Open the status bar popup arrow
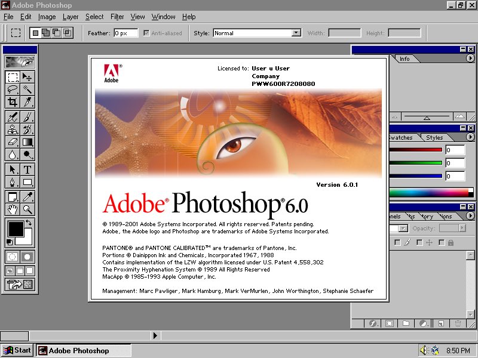The width and height of the screenshot is (478, 358). coord(155,335)
